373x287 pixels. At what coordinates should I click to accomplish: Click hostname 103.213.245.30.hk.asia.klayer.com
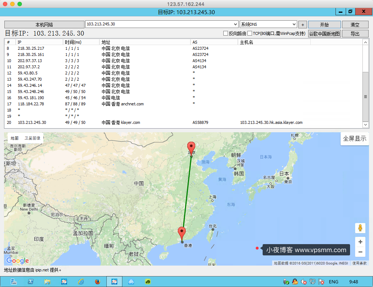(x=271, y=122)
